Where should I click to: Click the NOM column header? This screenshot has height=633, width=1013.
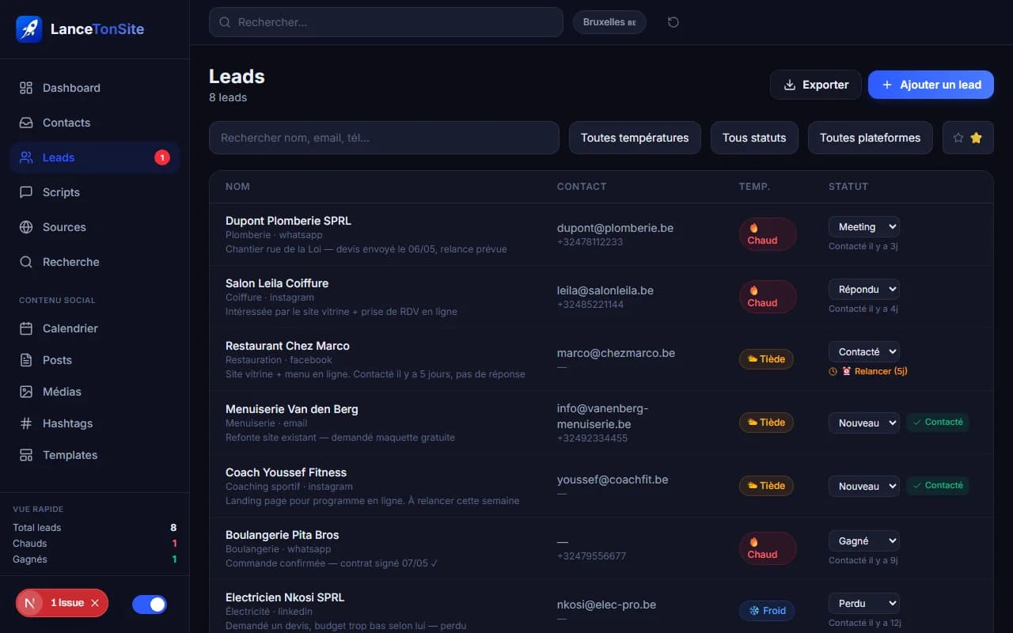(x=237, y=187)
